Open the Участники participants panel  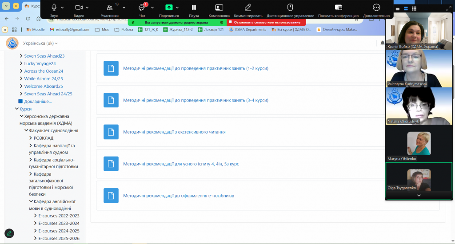(x=110, y=8)
